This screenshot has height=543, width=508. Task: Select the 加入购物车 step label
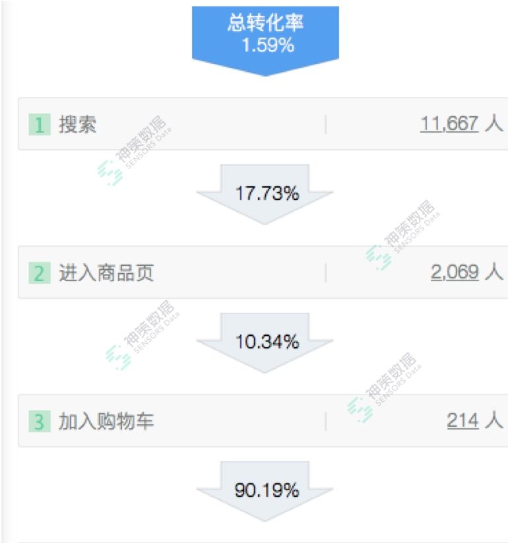pyautogui.click(x=106, y=422)
